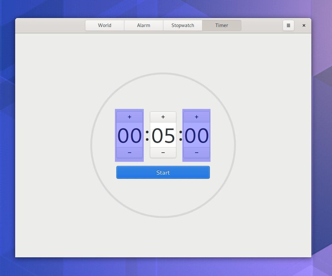Switch to the World tab
The width and height of the screenshot is (332, 276).
point(105,25)
